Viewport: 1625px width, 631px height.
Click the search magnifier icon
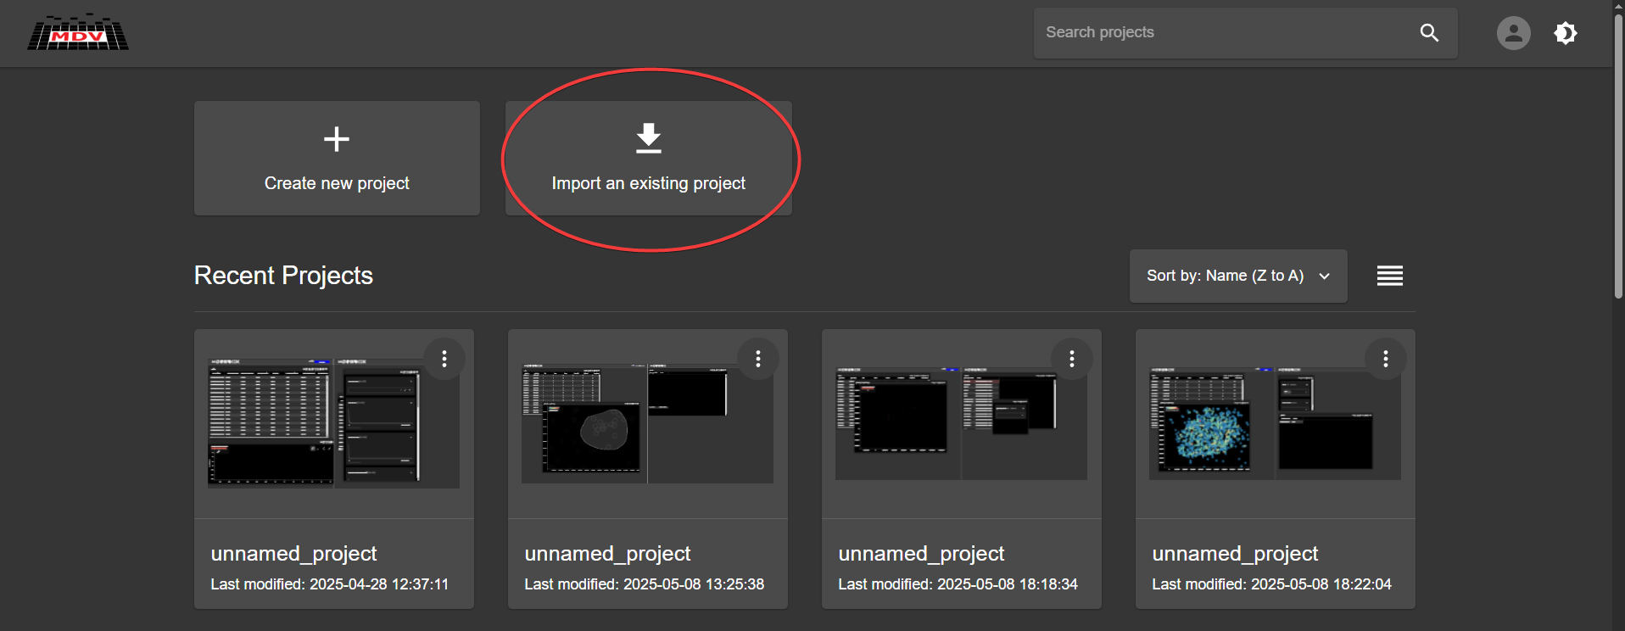pyautogui.click(x=1429, y=33)
